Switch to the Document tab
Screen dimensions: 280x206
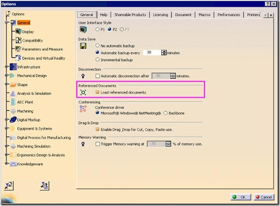tap(183, 15)
